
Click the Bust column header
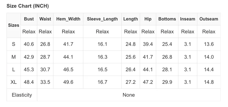click(x=29, y=19)
